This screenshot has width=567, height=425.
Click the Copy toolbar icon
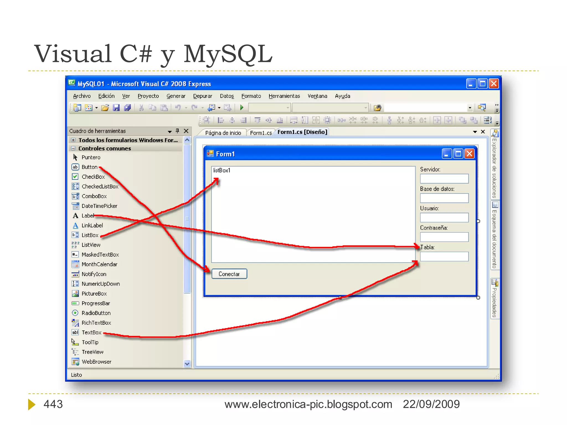pos(153,108)
